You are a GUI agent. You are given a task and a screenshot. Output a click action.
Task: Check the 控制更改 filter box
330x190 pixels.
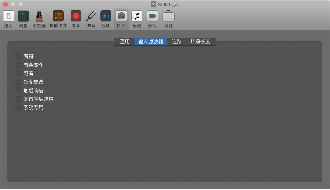coord(18,82)
